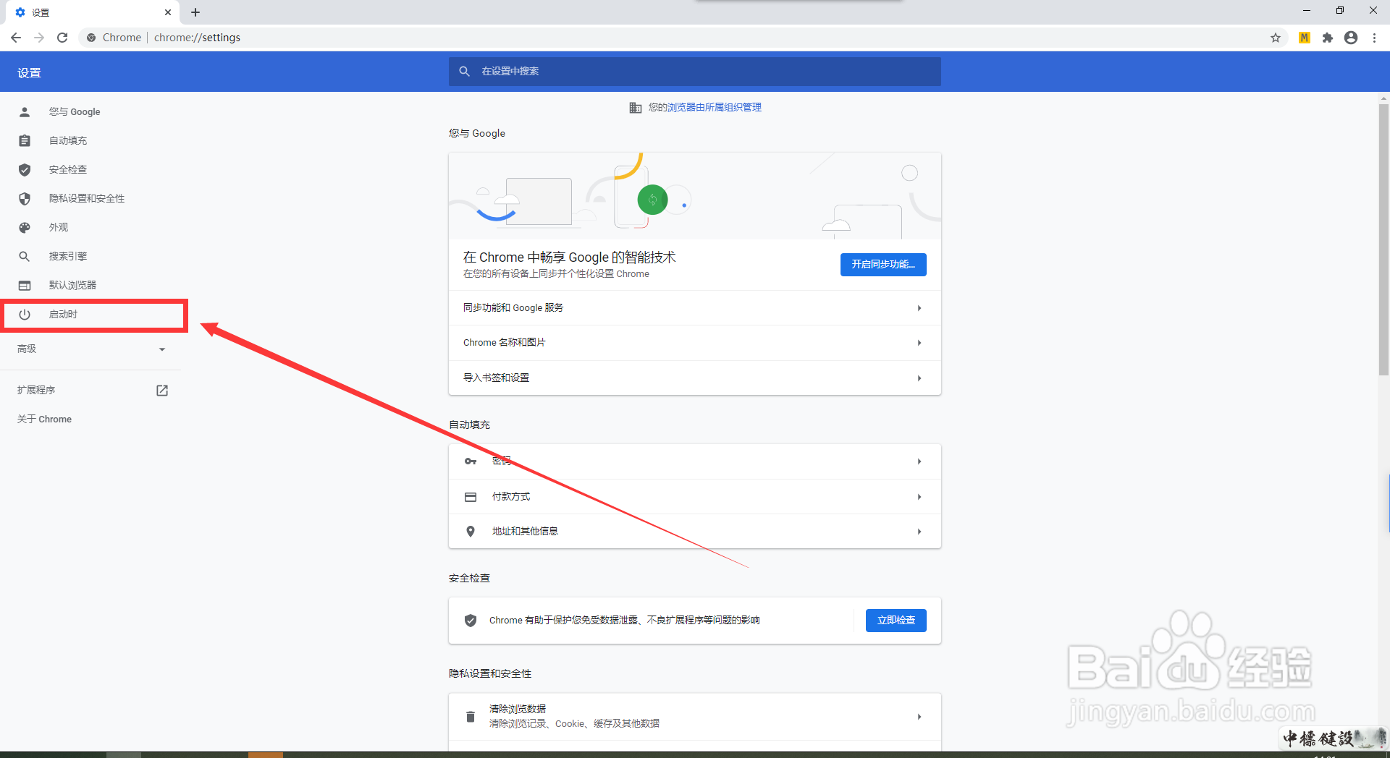Image resolution: width=1390 pixels, height=758 pixels.
Task: Open the extensions puzzle icon
Action: click(x=1328, y=38)
